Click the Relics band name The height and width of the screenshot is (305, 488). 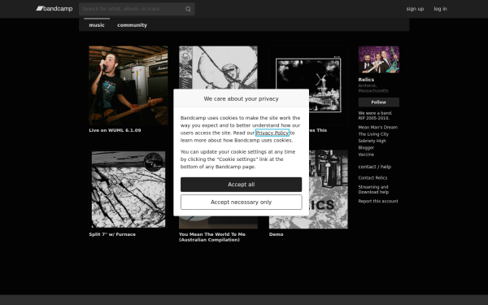coord(366,80)
